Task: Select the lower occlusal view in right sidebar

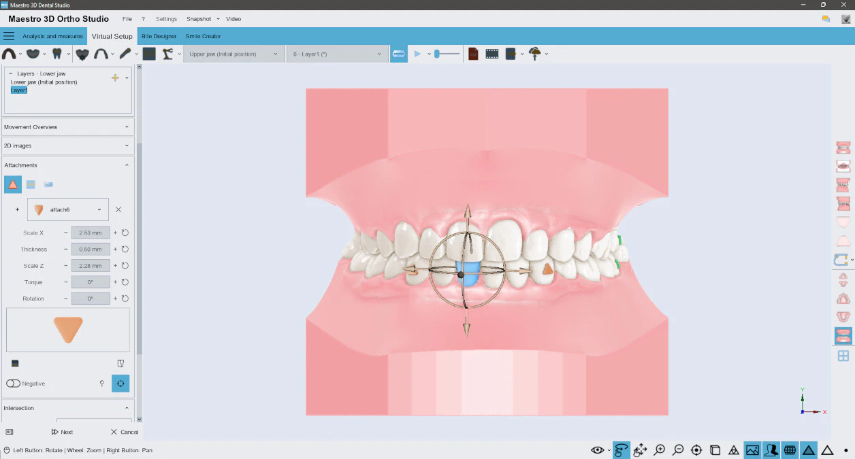Action: click(843, 317)
